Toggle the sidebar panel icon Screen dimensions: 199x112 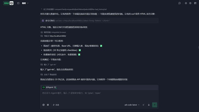18,3
